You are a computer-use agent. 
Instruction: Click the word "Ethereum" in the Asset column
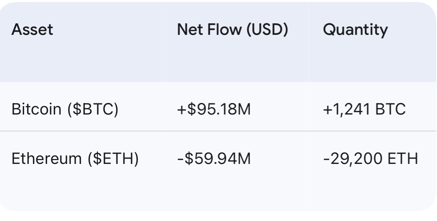[x=46, y=159]
